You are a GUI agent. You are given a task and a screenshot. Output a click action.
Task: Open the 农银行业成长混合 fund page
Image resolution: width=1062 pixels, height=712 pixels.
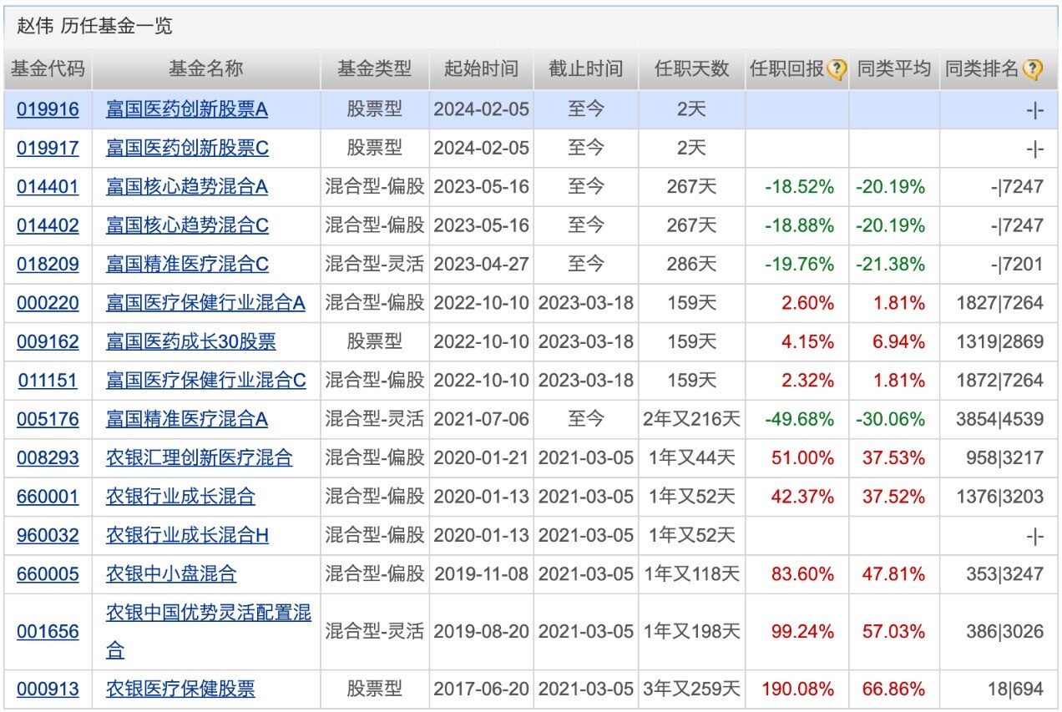coord(180,497)
